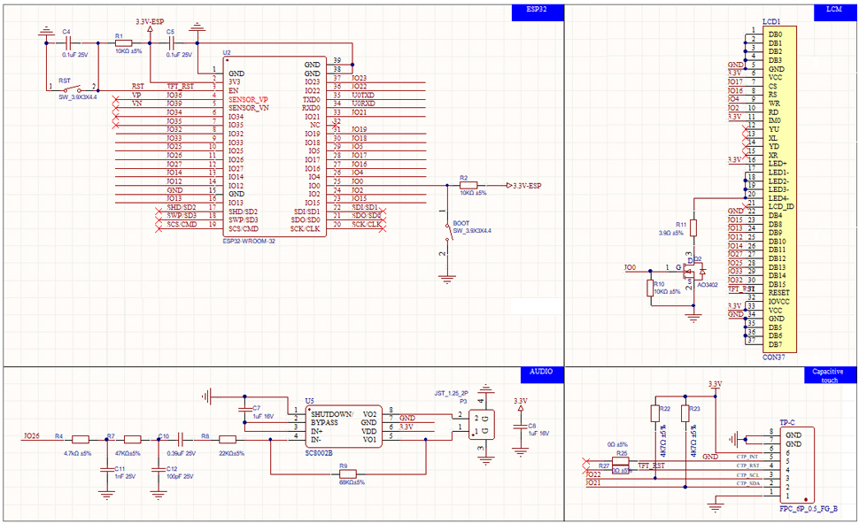Screen dimensions: 859x531
Task: Click pull-up resistor R22
Action: coord(655,412)
